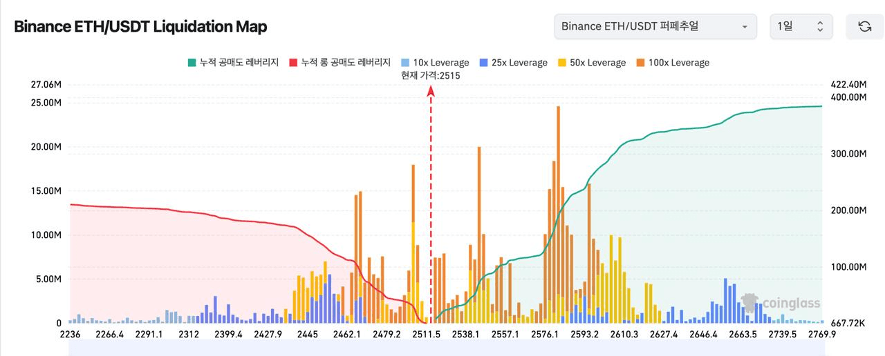Toggle the 누적 공매도 레버리지 legend series
The width and height of the screenshot is (885, 356).
[233, 62]
